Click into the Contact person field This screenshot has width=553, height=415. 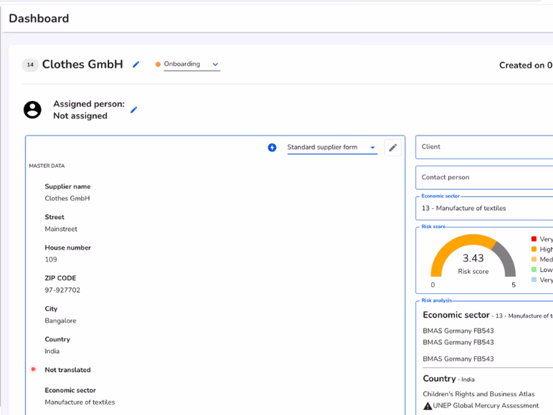484,177
